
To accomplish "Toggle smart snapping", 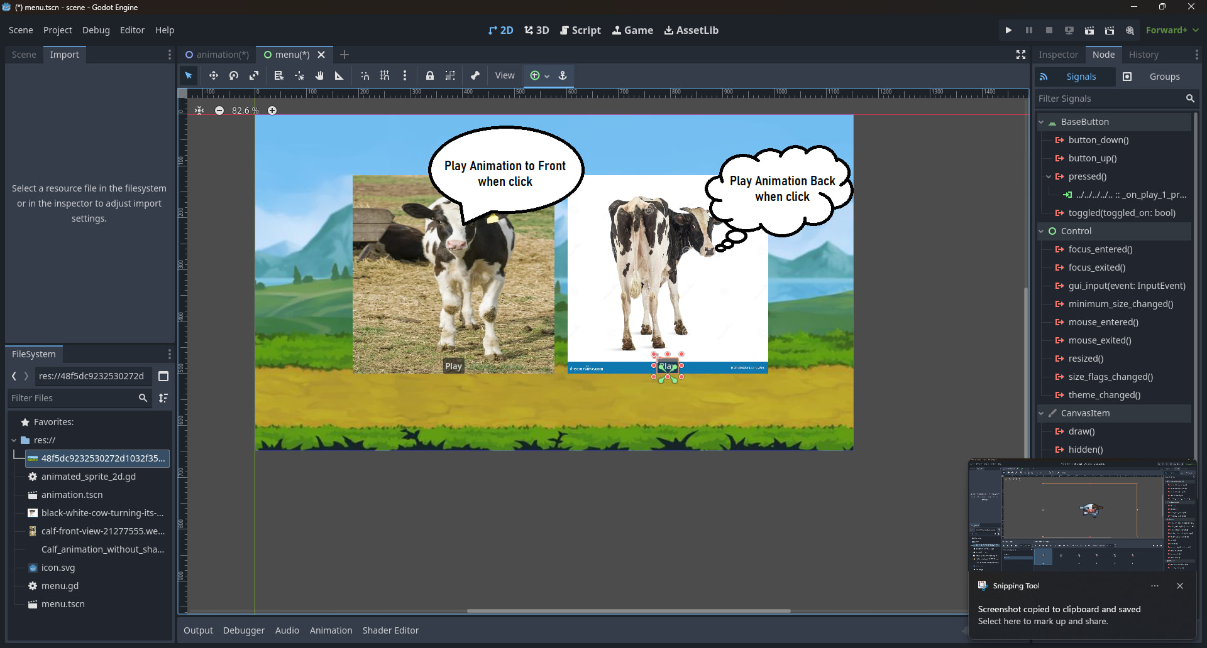I will (365, 75).
